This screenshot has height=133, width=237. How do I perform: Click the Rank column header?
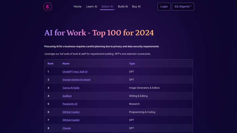click(50, 64)
